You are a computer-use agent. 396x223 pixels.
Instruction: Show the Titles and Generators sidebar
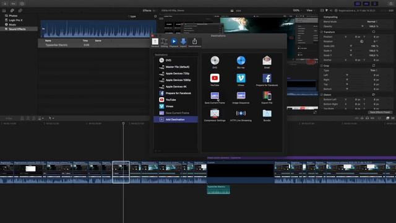click(x=20, y=11)
